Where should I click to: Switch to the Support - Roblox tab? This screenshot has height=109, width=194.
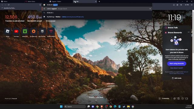pos(60,2)
